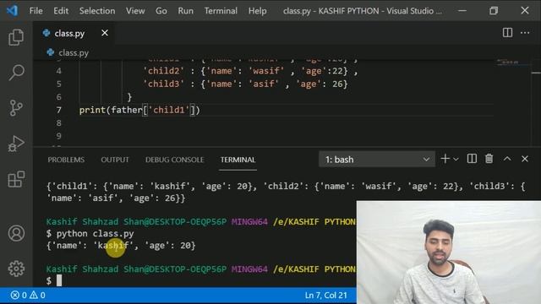Open editor More Actions ellipsis
Image resolution: width=541 pixels, height=304 pixels.
tap(525, 33)
